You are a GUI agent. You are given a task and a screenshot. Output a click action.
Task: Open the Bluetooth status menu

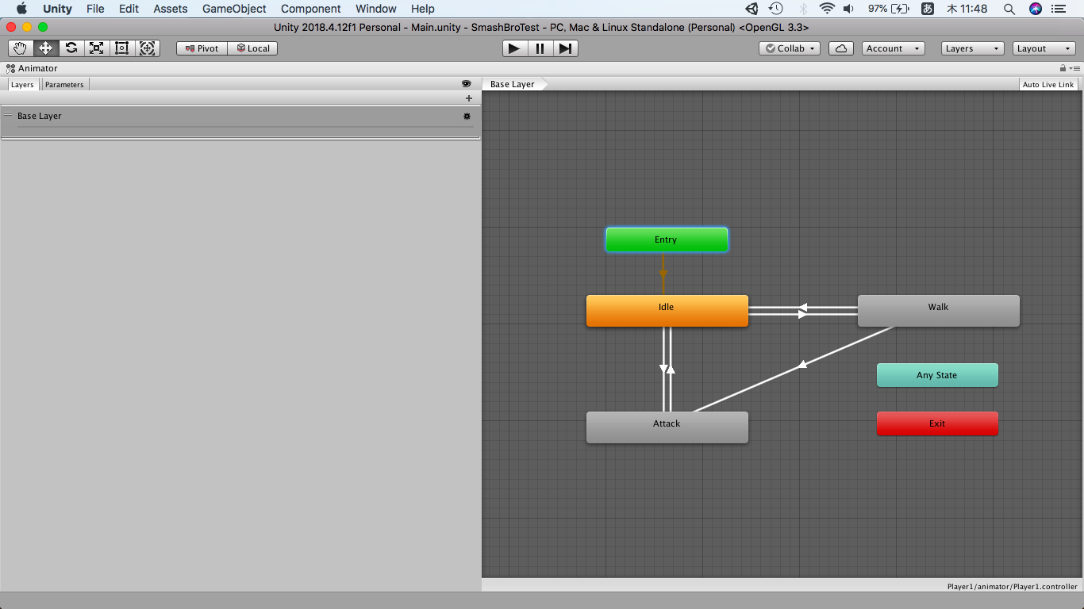coord(802,9)
